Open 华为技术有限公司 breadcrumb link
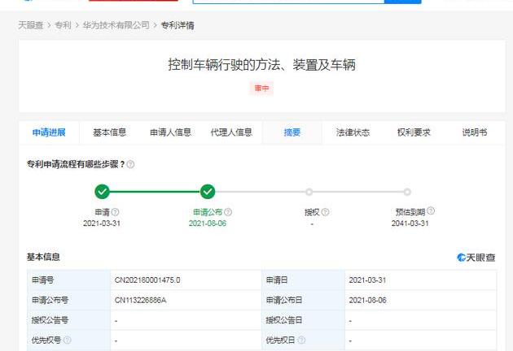The width and height of the screenshot is (513, 351). point(116,25)
